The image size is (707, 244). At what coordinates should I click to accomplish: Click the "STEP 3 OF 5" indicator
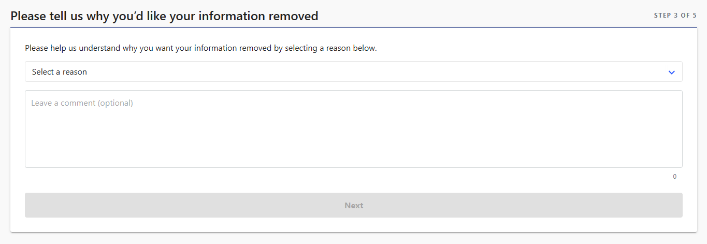(675, 16)
